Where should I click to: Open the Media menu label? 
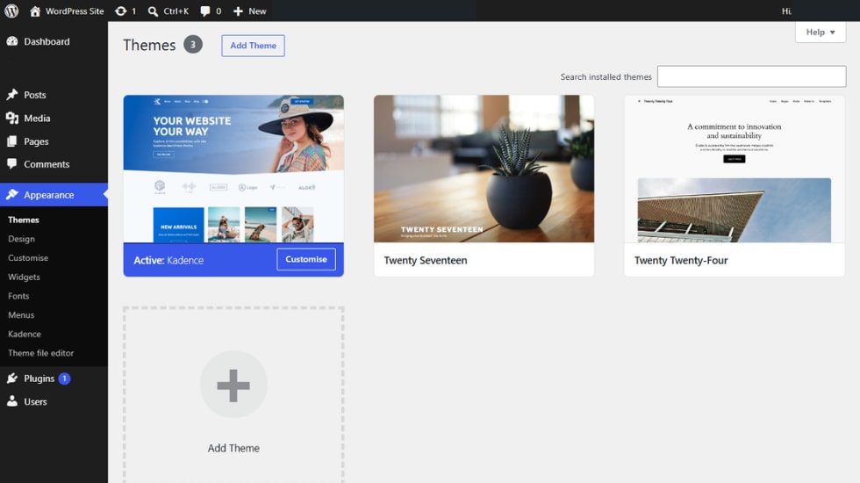[x=37, y=118]
